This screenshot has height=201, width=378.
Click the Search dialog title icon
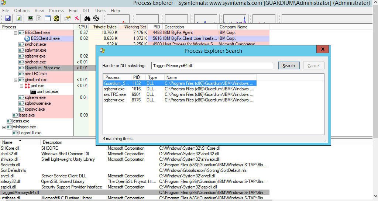pyautogui.click(x=103, y=51)
